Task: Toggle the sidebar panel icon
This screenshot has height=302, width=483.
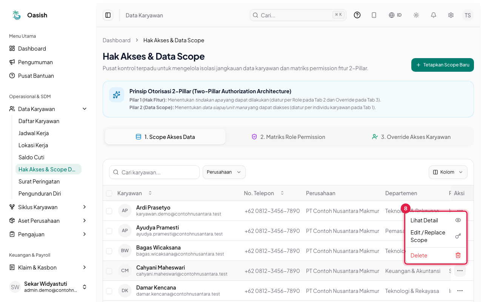Action: pyautogui.click(x=108, y=15)
